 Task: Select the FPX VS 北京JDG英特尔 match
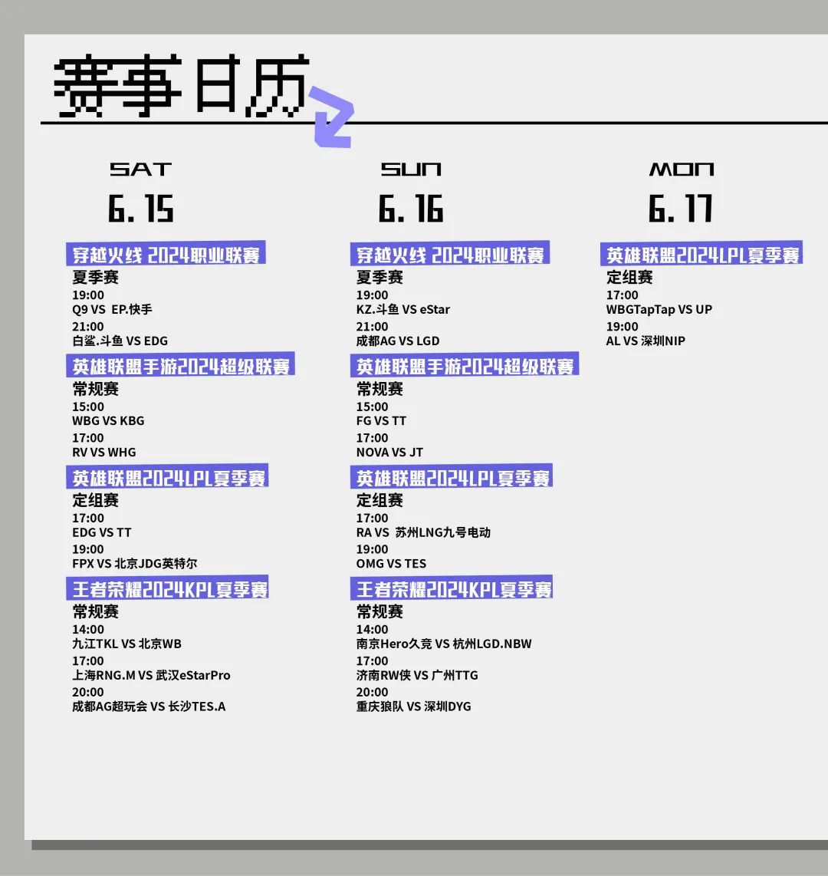coord(135,564)
